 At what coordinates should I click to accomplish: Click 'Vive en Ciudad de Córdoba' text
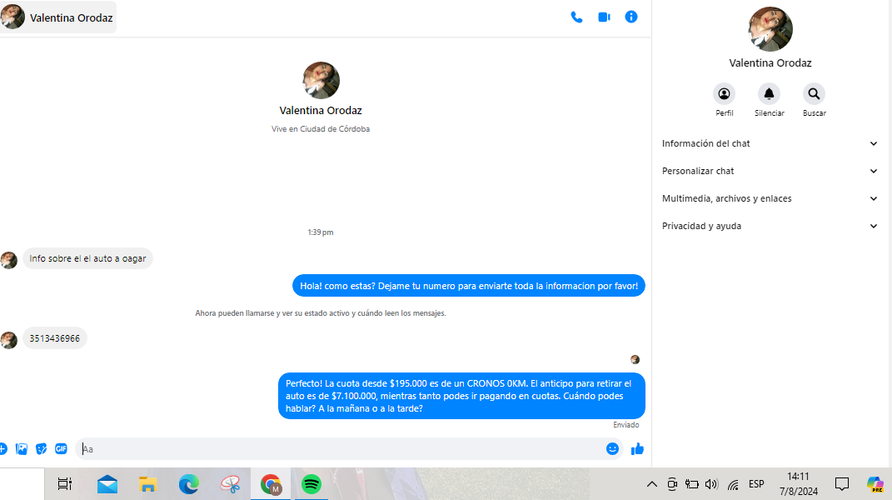pyautogui.click(x=321, y=129)
